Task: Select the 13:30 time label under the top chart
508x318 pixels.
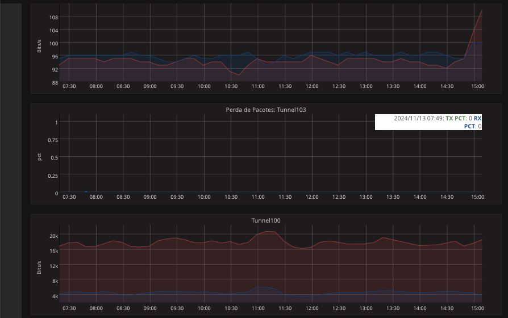Action: [x=393, y=86]
